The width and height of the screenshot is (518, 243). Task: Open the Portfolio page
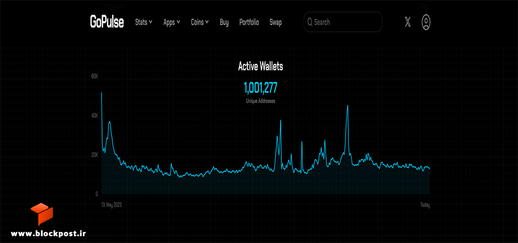249,22
